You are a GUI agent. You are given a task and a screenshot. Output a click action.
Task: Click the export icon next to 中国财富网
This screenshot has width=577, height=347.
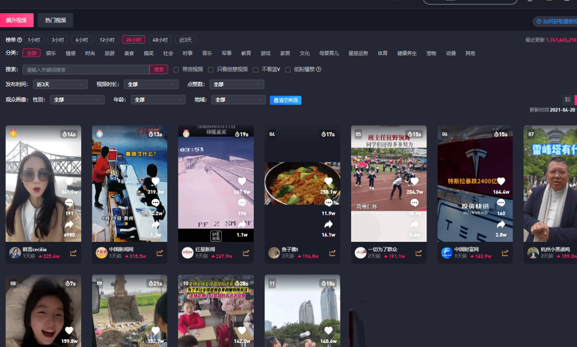pyautogui.click(x=505, y=253)
